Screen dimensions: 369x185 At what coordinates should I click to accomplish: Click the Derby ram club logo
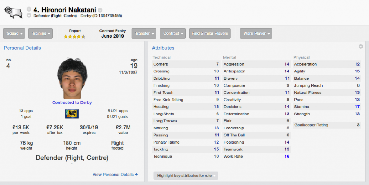click(13, 13)
